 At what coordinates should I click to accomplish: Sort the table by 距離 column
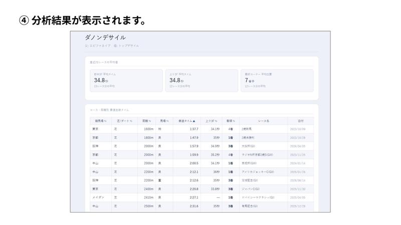click(146, 121)
